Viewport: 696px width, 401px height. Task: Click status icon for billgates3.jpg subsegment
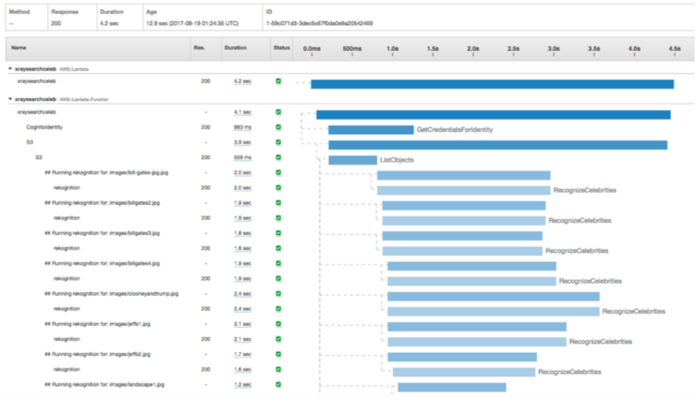(278, 233)
